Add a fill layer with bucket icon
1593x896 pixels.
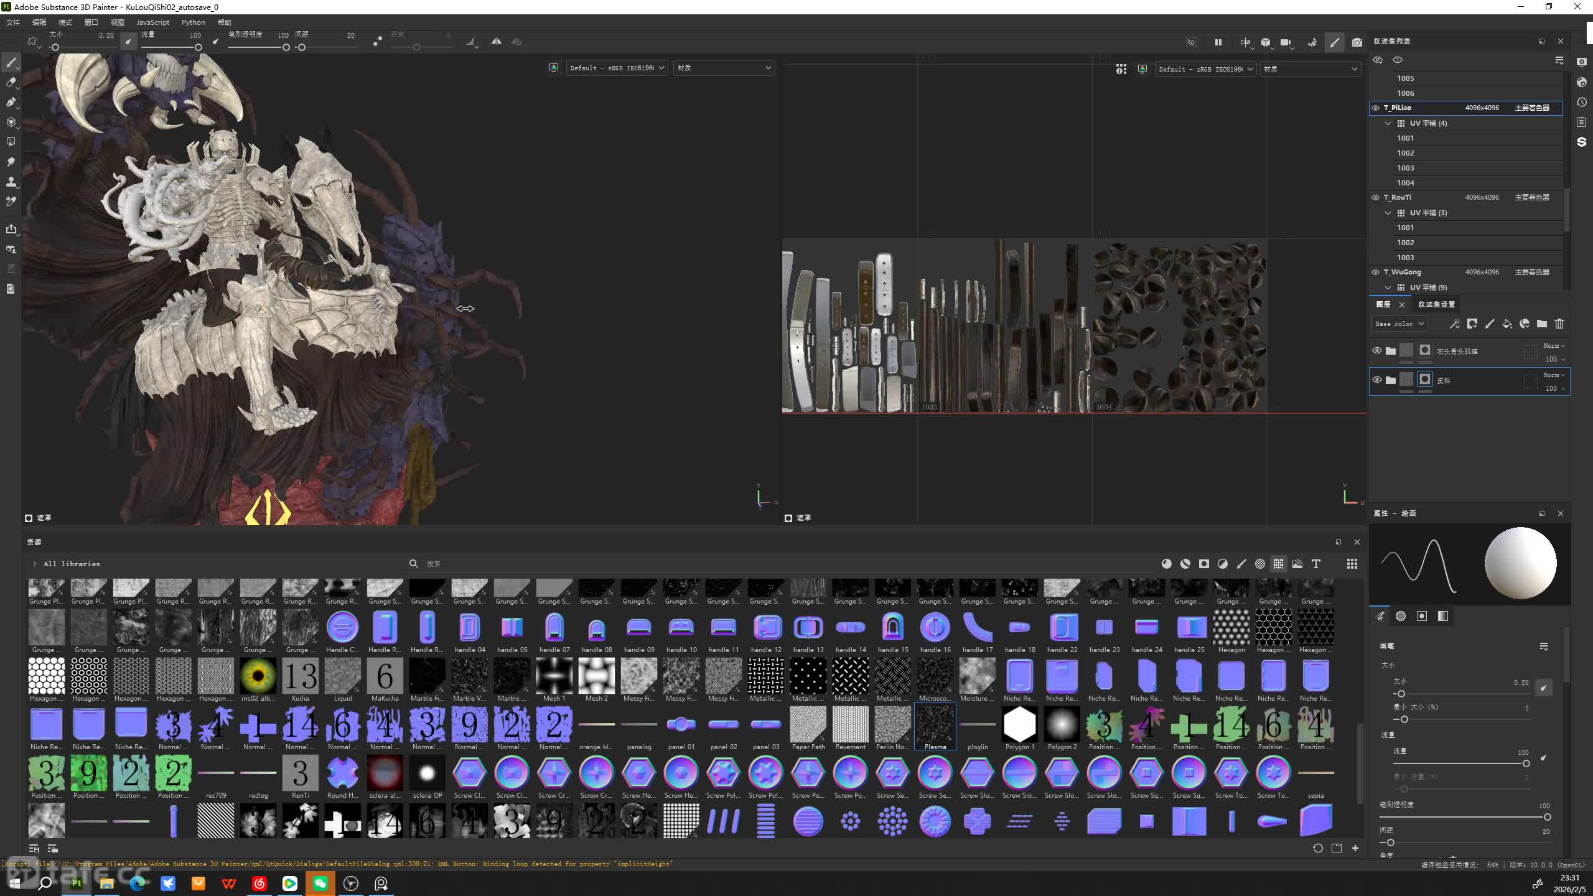1507,324
